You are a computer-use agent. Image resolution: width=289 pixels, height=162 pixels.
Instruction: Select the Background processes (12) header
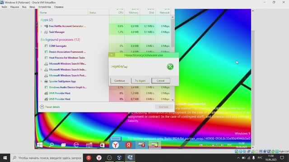[x=60, y=40]
